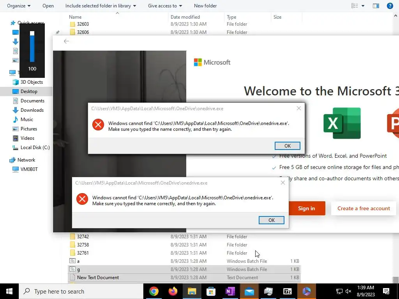Launch Firefox from the taskbar
This screenshot has width=399, height=299.
pos(173,291)
